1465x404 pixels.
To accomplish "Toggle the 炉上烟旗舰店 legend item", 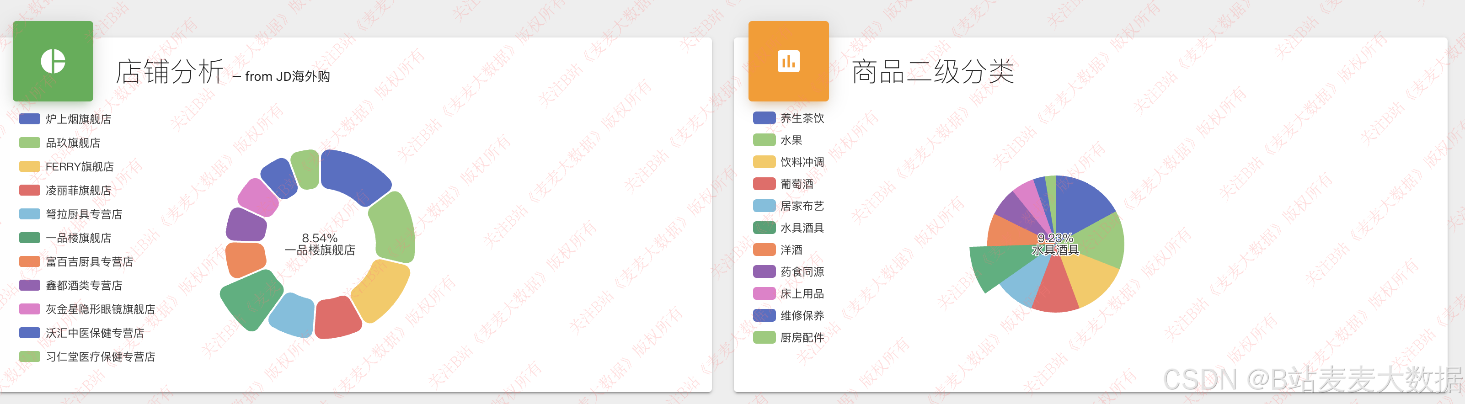I will (65, 119).
